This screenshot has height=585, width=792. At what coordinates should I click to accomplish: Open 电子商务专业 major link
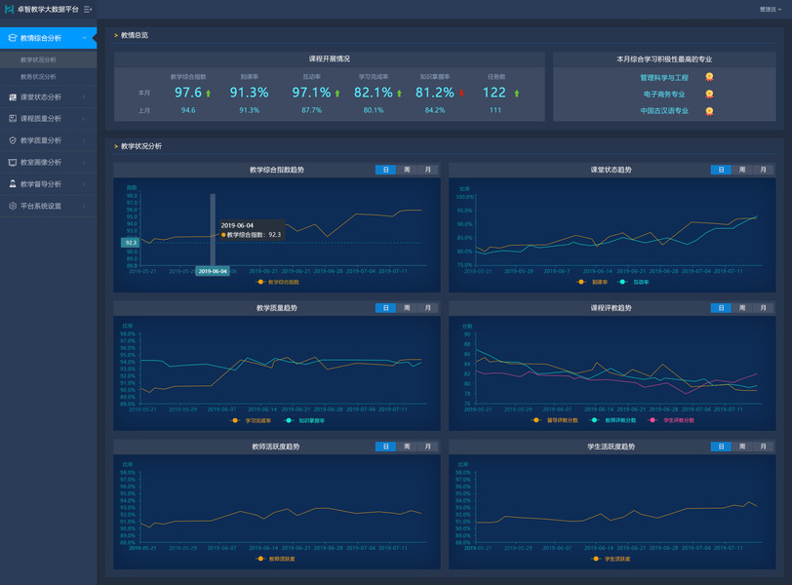click(x=664, y=95)
